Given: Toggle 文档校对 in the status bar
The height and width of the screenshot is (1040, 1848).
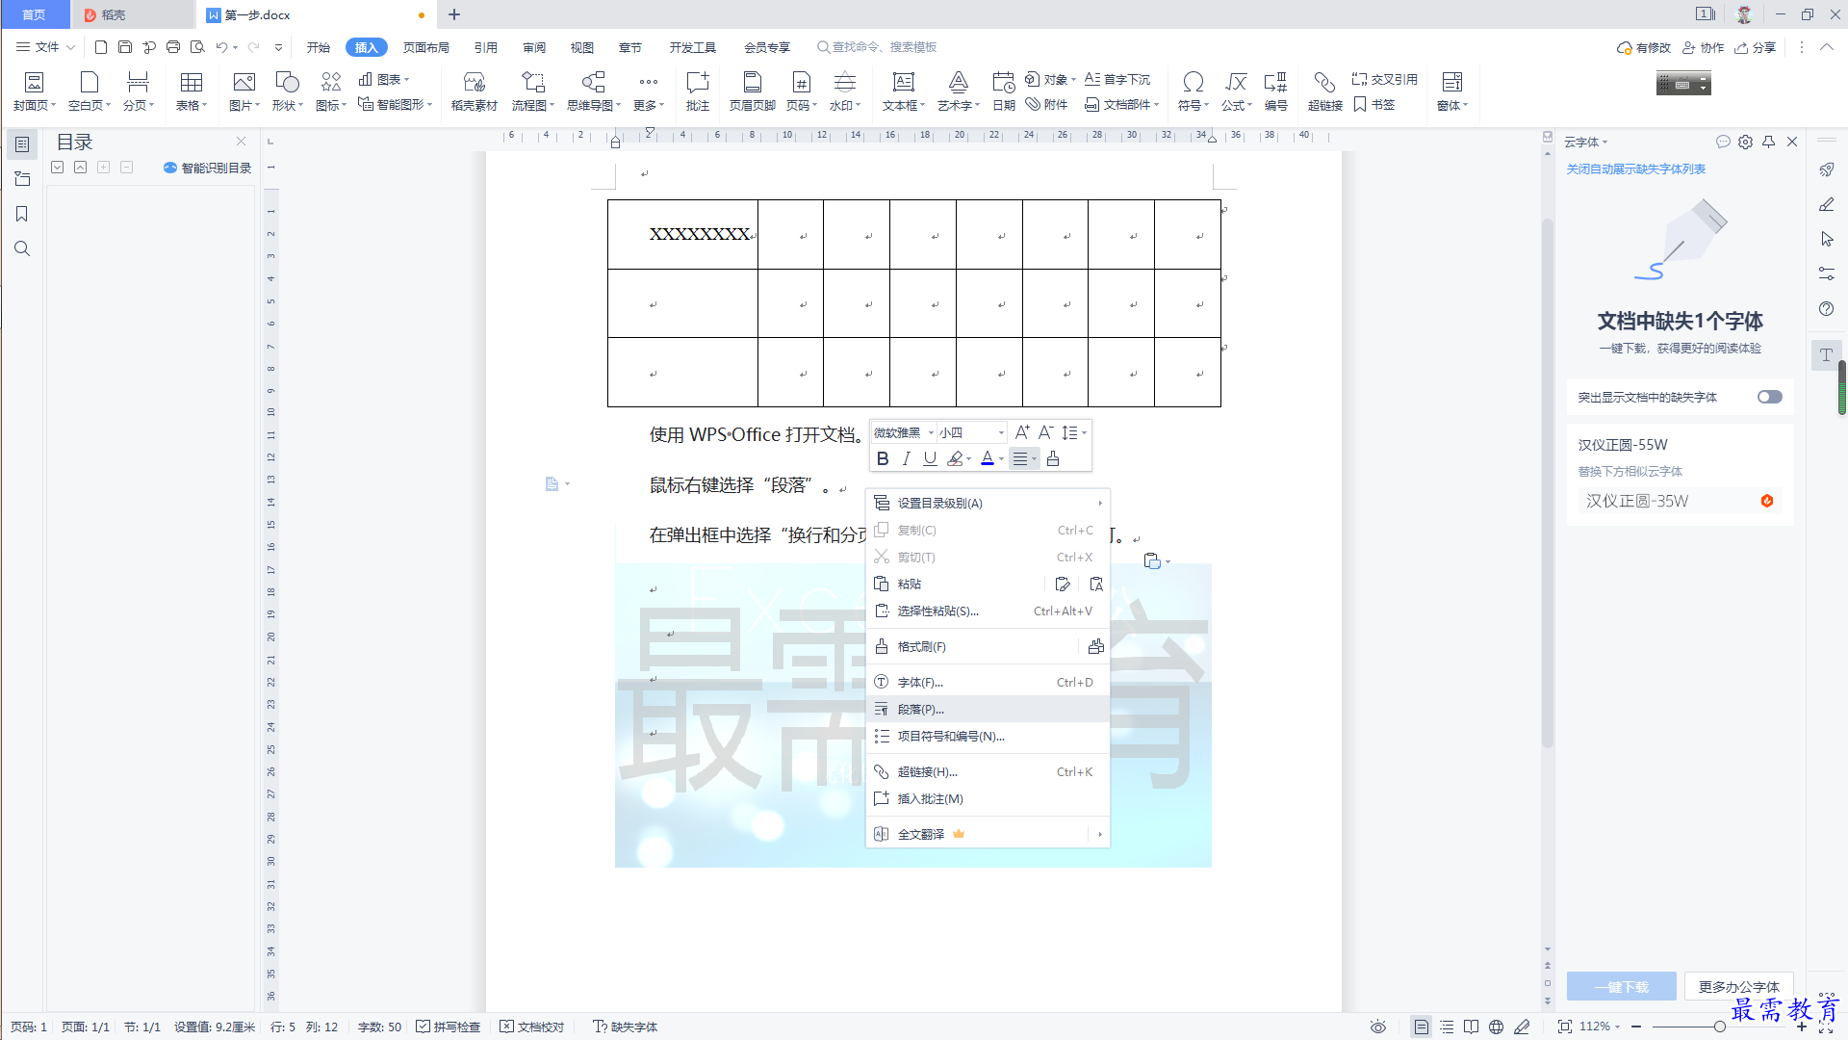Looking at the screenshot, I should click(532, 1027).
